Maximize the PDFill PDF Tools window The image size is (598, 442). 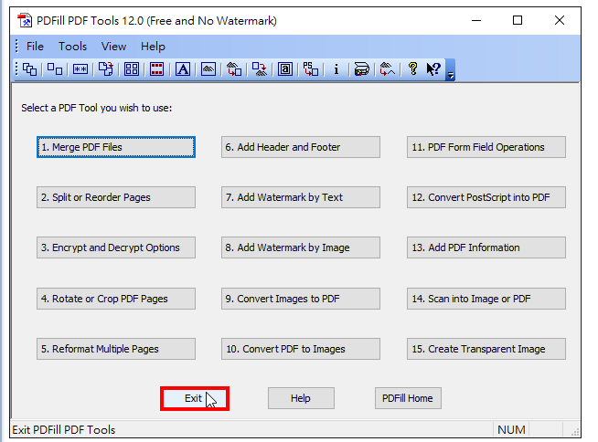click(518, 21)
